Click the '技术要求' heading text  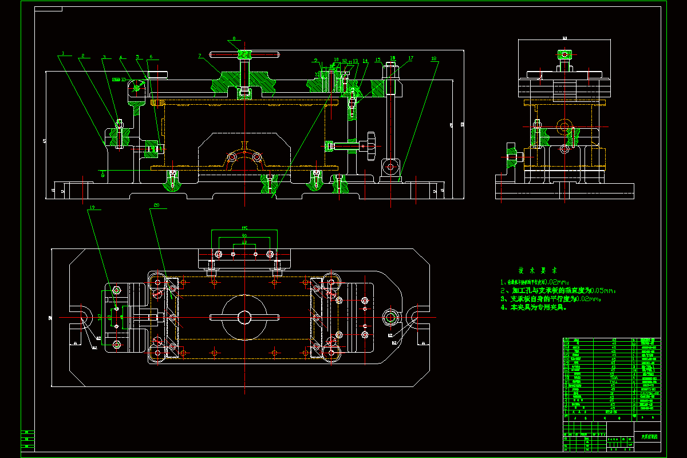tap(538, 271)
